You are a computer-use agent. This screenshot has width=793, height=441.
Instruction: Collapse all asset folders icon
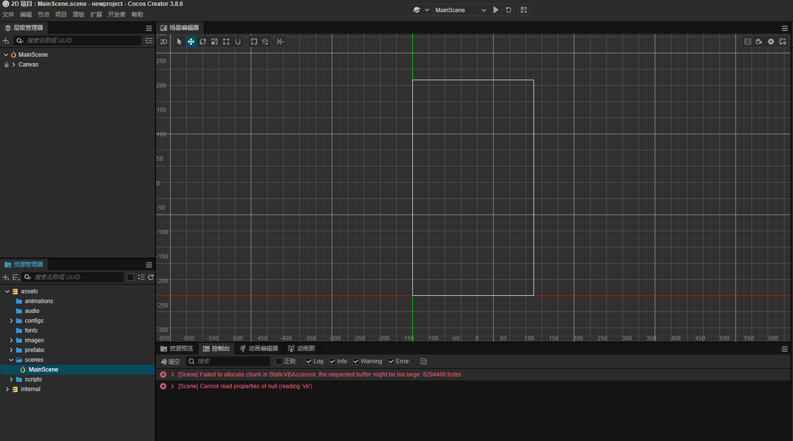[141, 277]
